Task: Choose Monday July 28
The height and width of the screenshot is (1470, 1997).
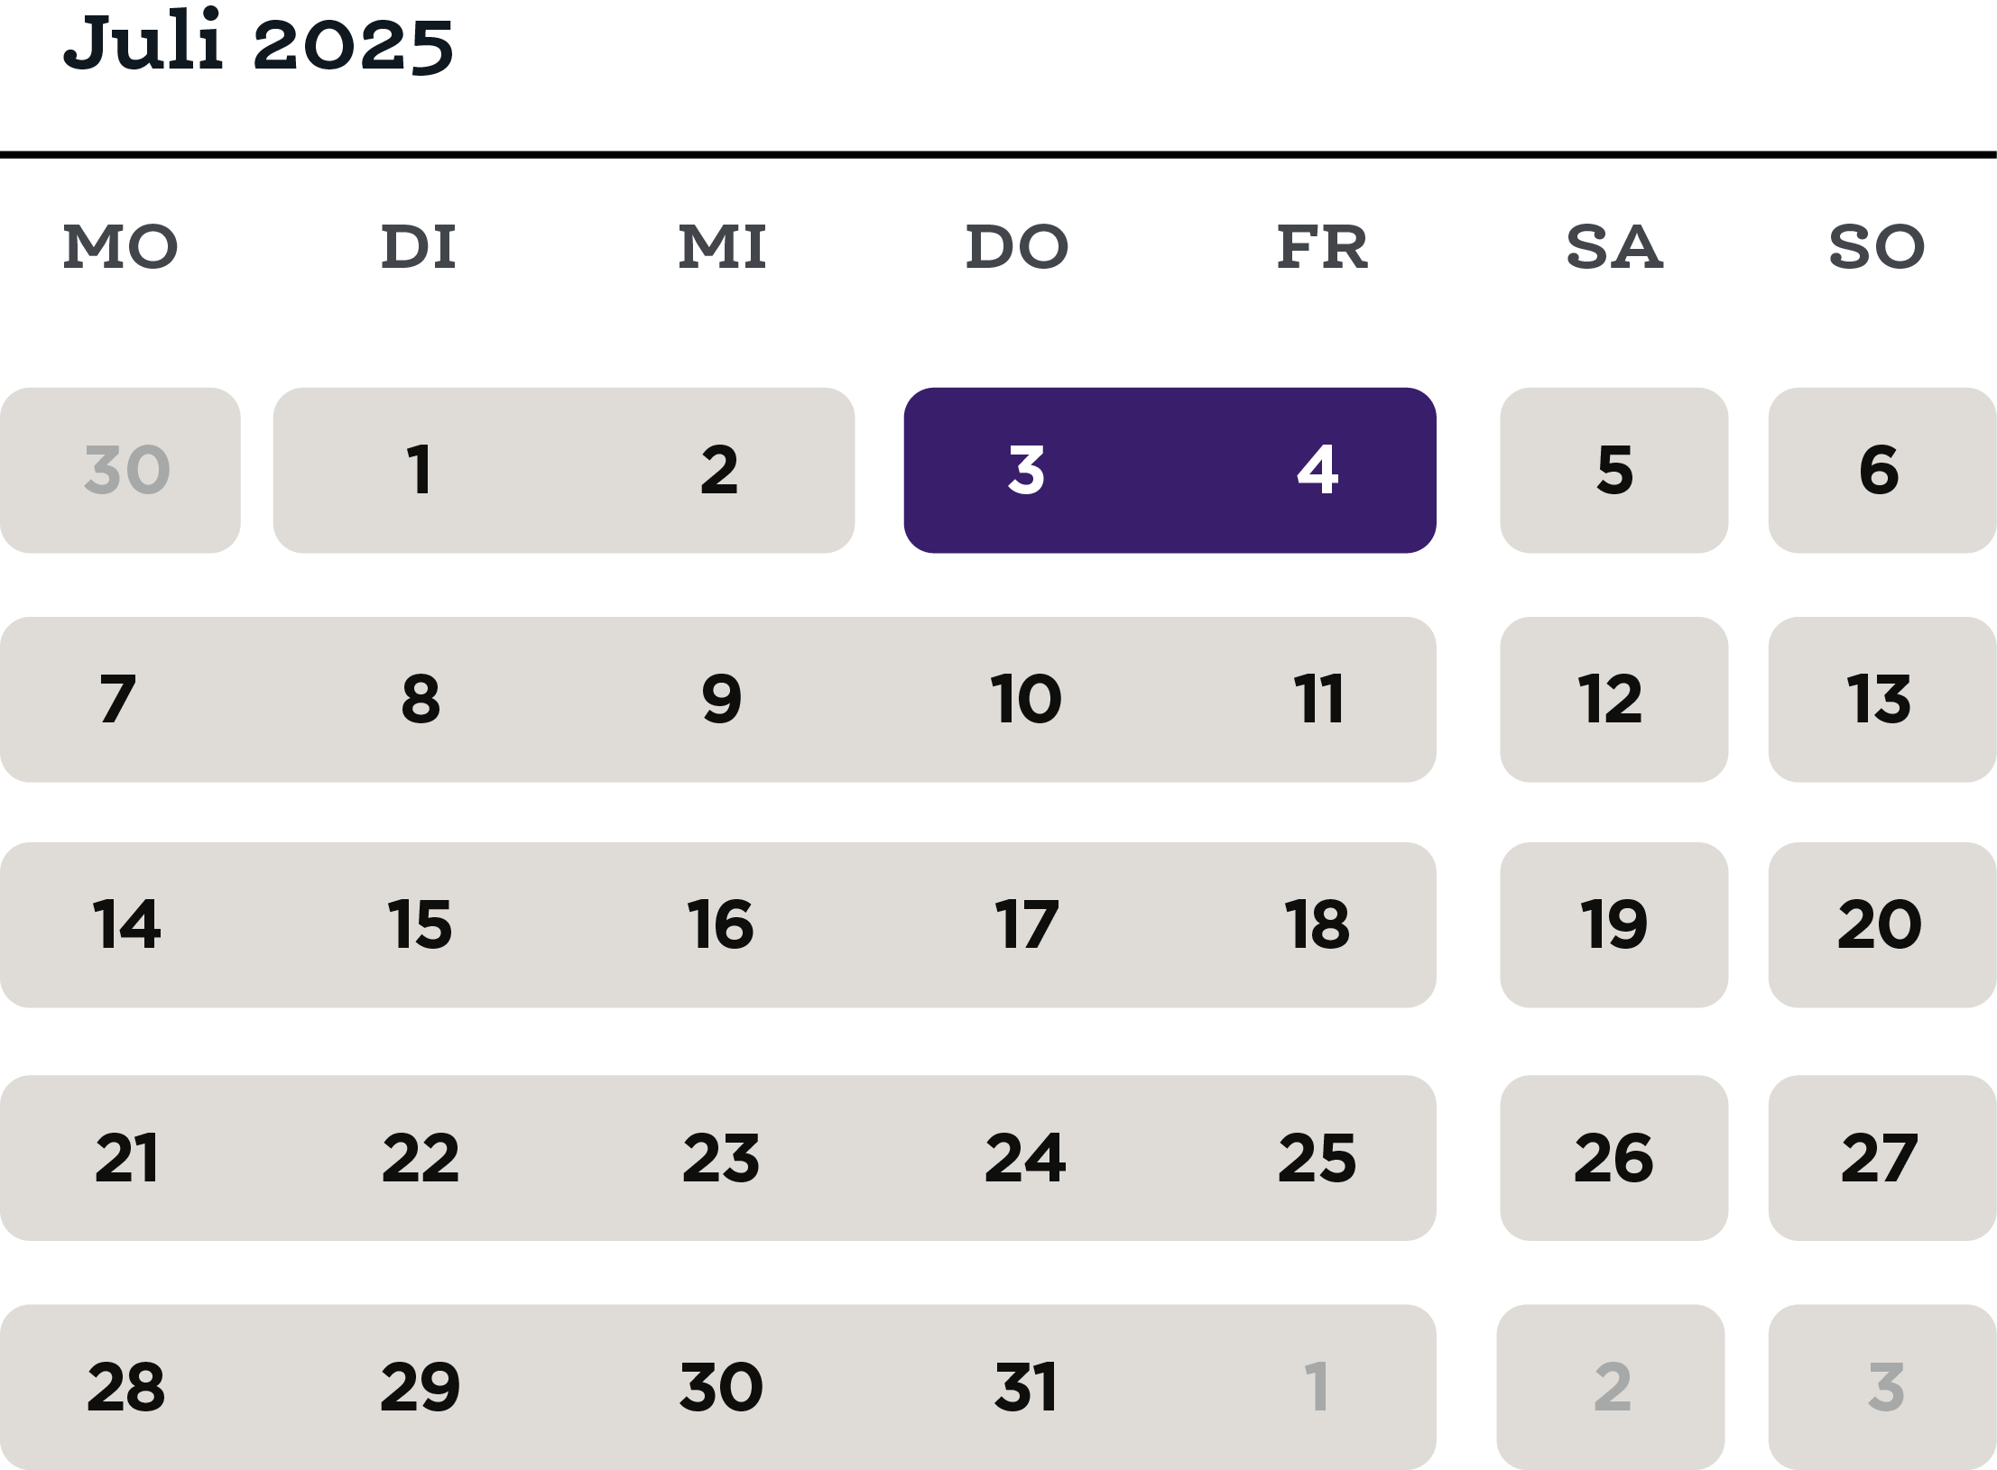Action: point(125,1387)
